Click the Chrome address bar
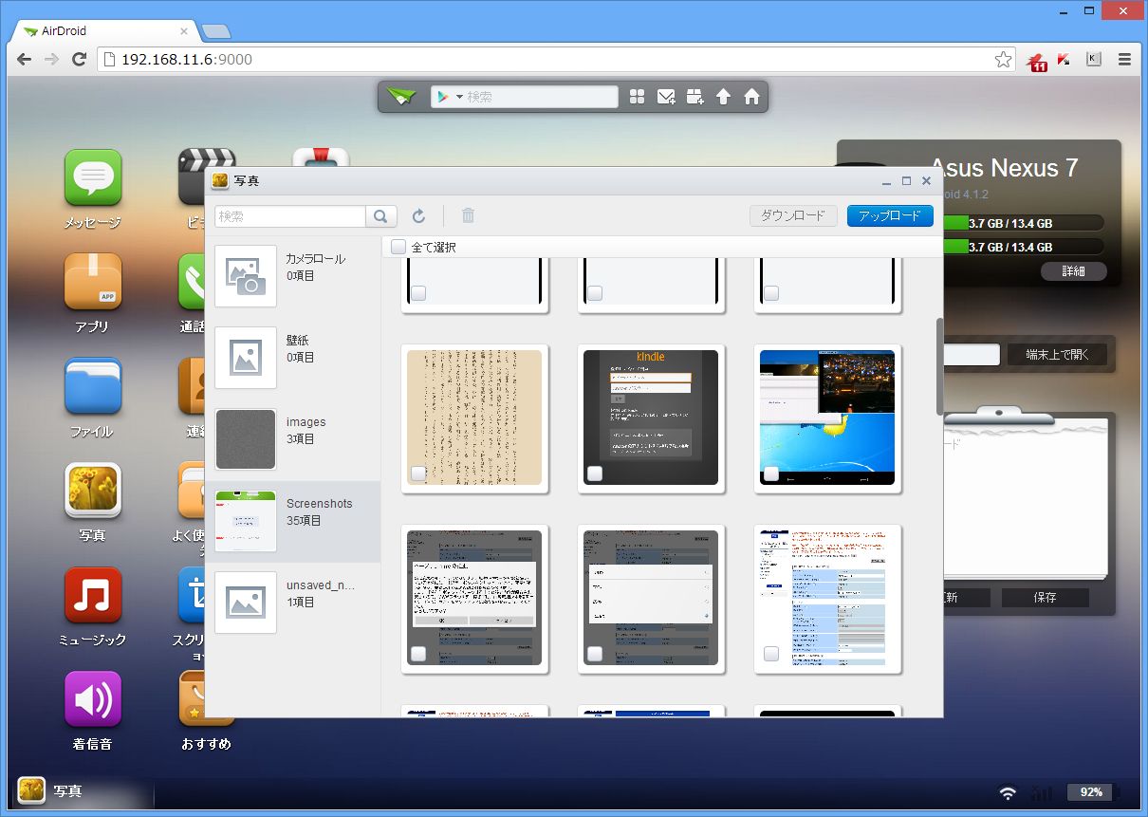This screenshot has height=817, width=1148. pos(555,59)
